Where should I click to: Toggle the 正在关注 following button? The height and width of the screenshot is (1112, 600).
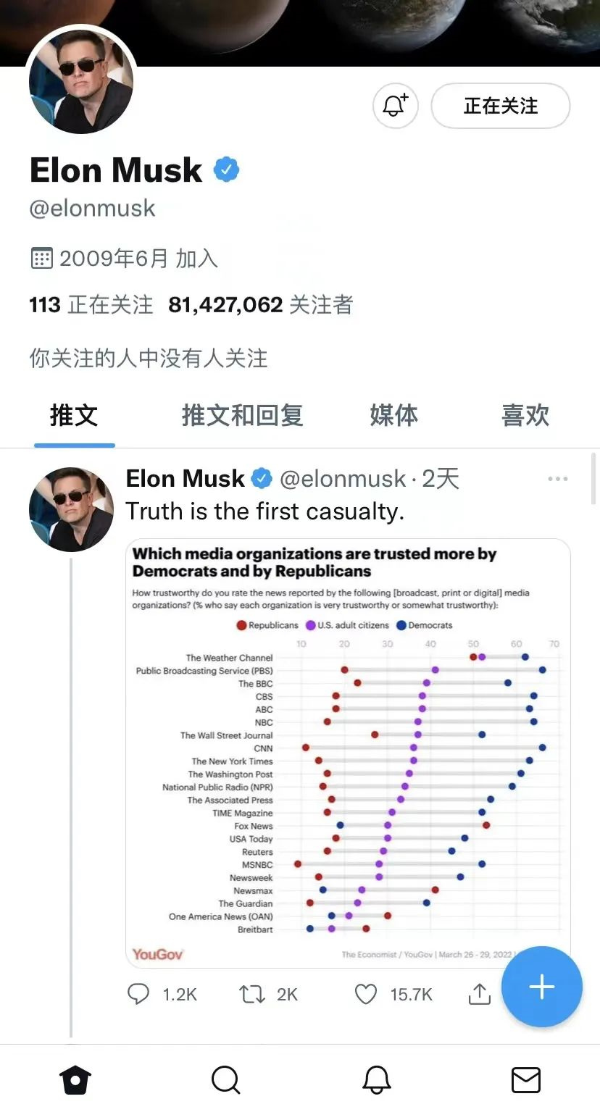click(501, 106)
